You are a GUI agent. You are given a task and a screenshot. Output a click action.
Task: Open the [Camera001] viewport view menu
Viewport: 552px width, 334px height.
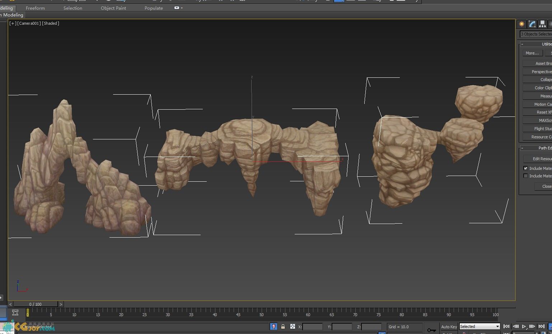[x=29, y=23]
